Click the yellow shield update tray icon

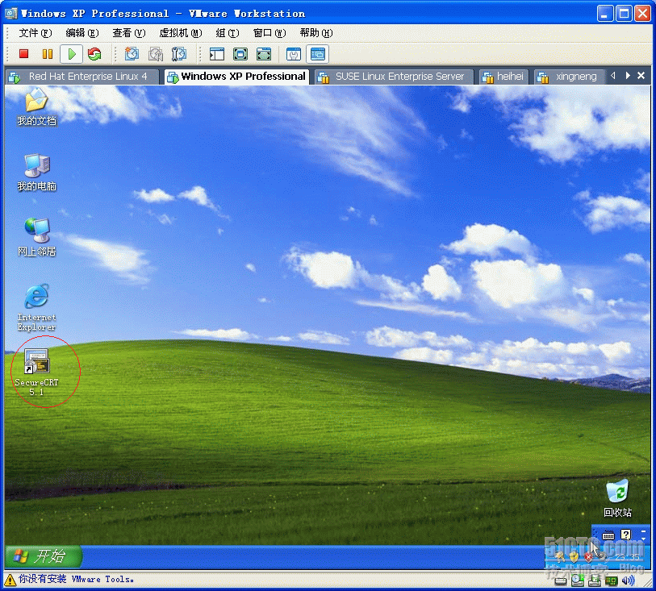[574, 557]
